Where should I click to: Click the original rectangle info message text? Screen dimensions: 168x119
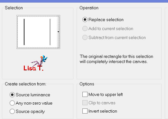pos(117,59)
